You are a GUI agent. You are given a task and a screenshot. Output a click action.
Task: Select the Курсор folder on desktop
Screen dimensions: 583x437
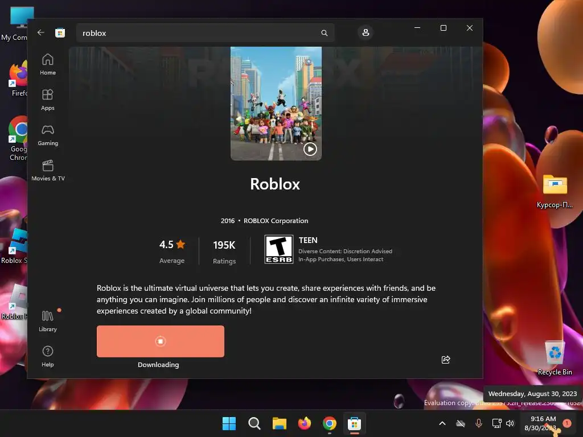click(x=555, y=191)
